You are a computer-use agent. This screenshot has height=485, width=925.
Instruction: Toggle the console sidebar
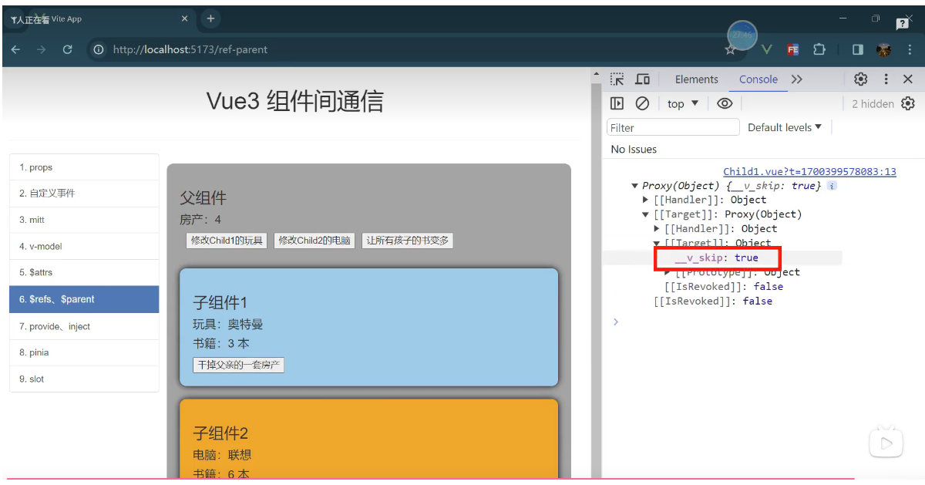coord(617,103)
